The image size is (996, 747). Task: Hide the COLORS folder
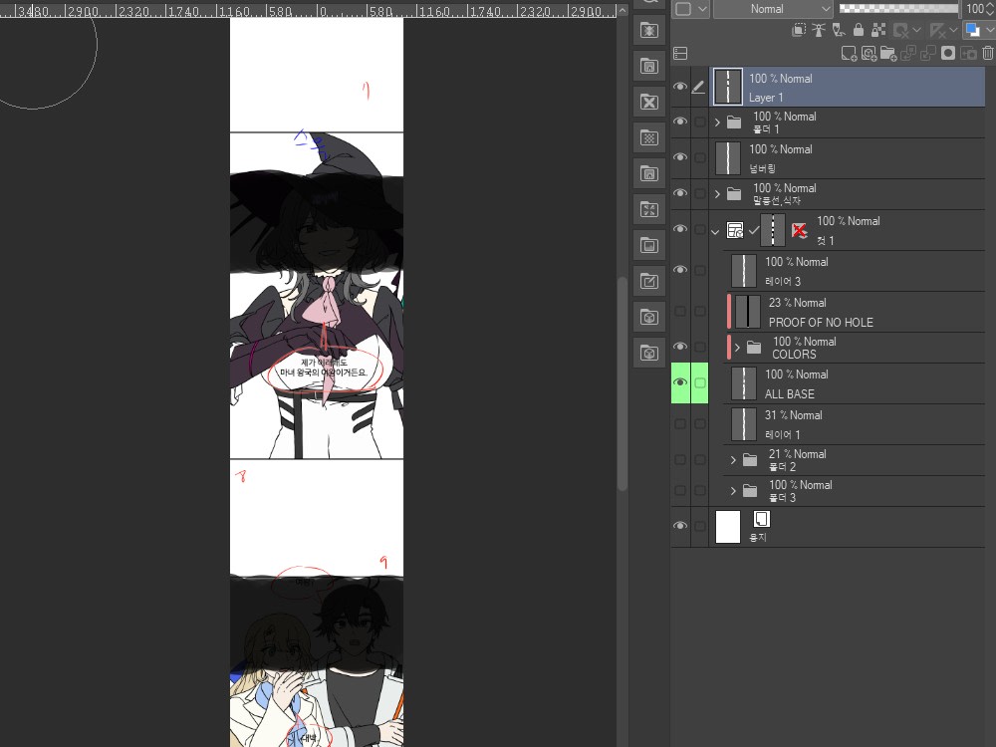(x=680, y=347)
